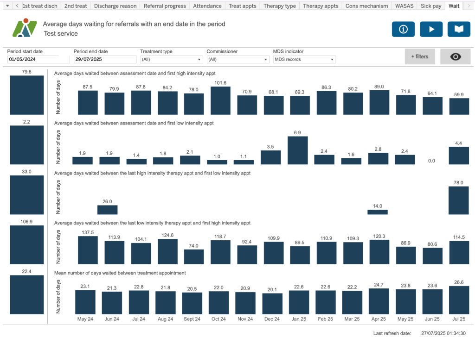
Task: Click the Period start date field
Action: (33, 59)
